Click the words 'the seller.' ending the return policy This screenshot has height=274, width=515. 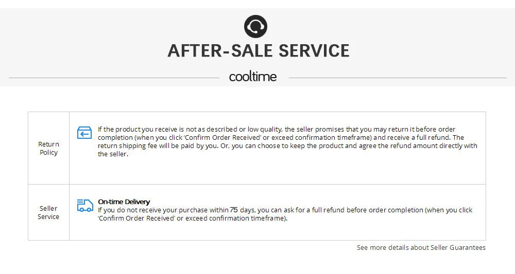pyautogui.click(x=112, y=154)
